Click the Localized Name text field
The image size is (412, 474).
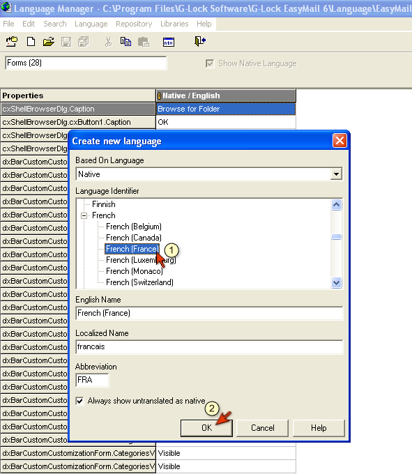(x=209, y=346)
